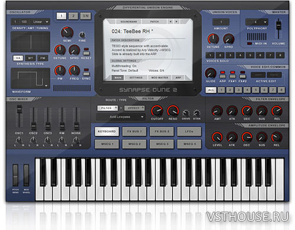Open the Linear tuning dropdown
The width and height of the screenshot is (295, 230).
click(x=41, y=22)
